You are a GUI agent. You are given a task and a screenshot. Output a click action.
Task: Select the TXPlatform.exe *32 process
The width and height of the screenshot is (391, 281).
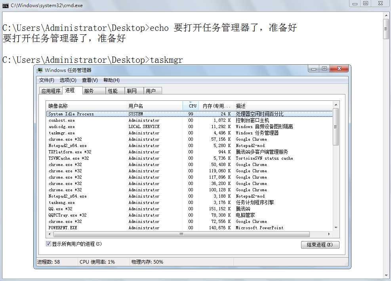tap(189, 152)
